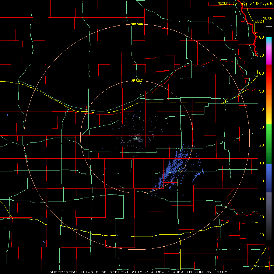Click the Super-Resolution Base Reflectivity caption
This screenshot has height=274, width=274.
point(96,272)
